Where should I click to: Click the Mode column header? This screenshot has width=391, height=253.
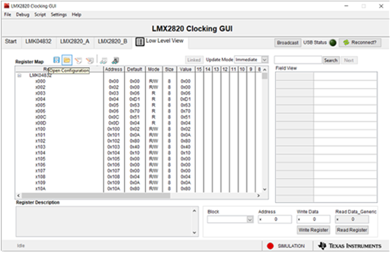154,69
